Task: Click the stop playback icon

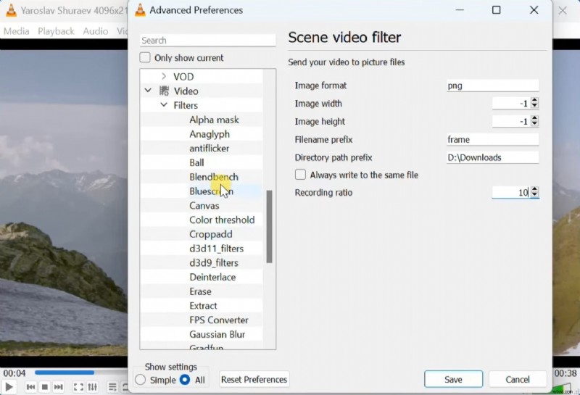Action: click(x=44, y=387)
